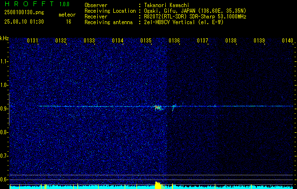Click the 0135 time marker
This screenshot has width=297, height=189.
click(x=146, y=41)
